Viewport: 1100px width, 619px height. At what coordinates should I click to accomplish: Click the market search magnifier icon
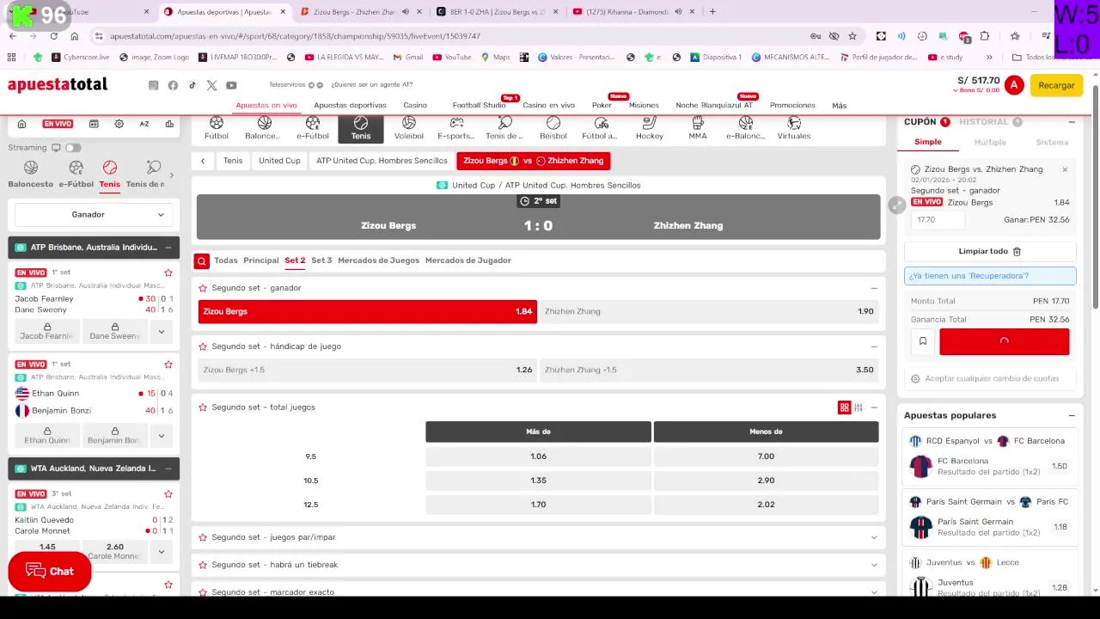201,260
